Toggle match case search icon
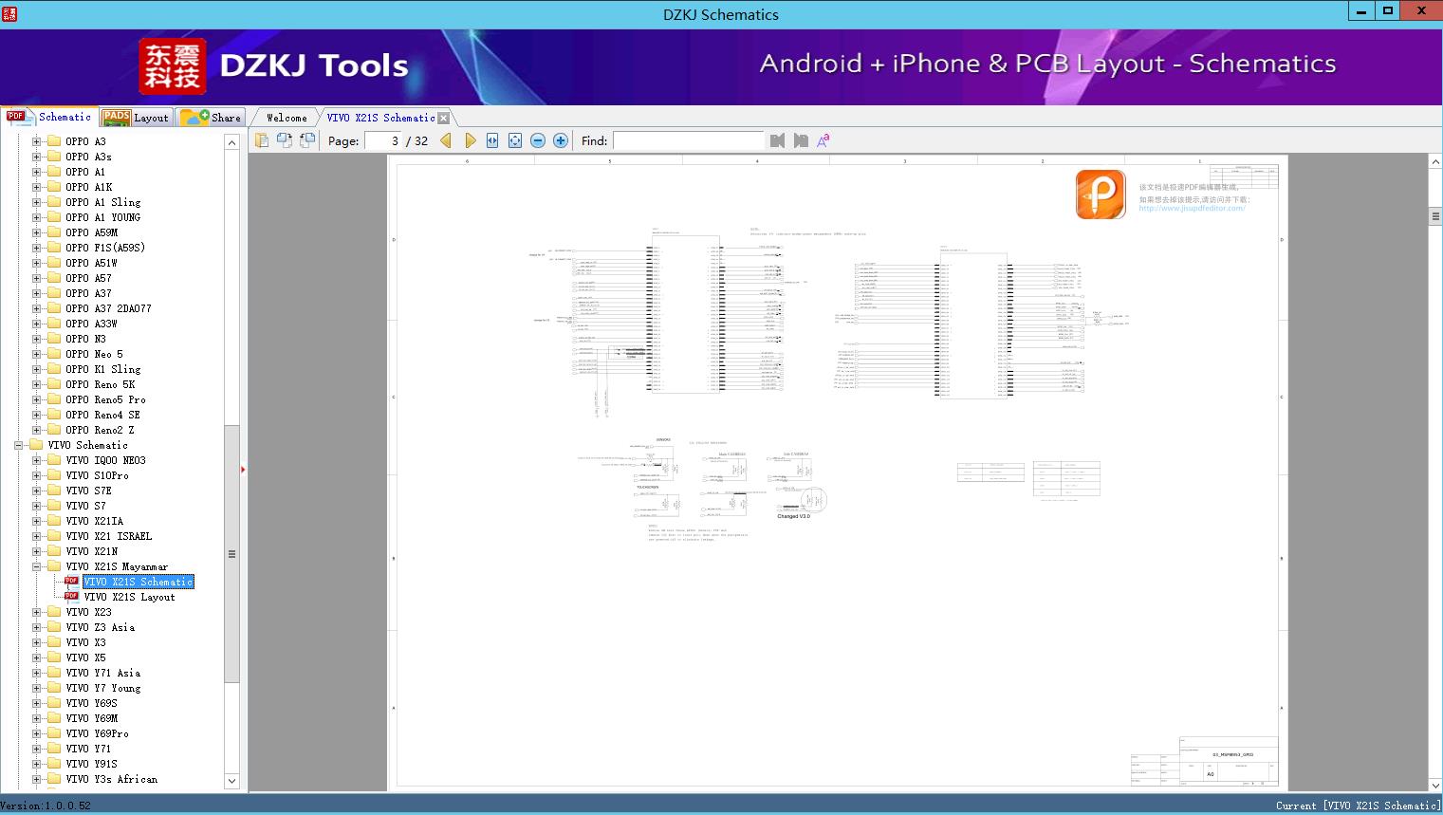1443x815 pixels. pos(823,140)
